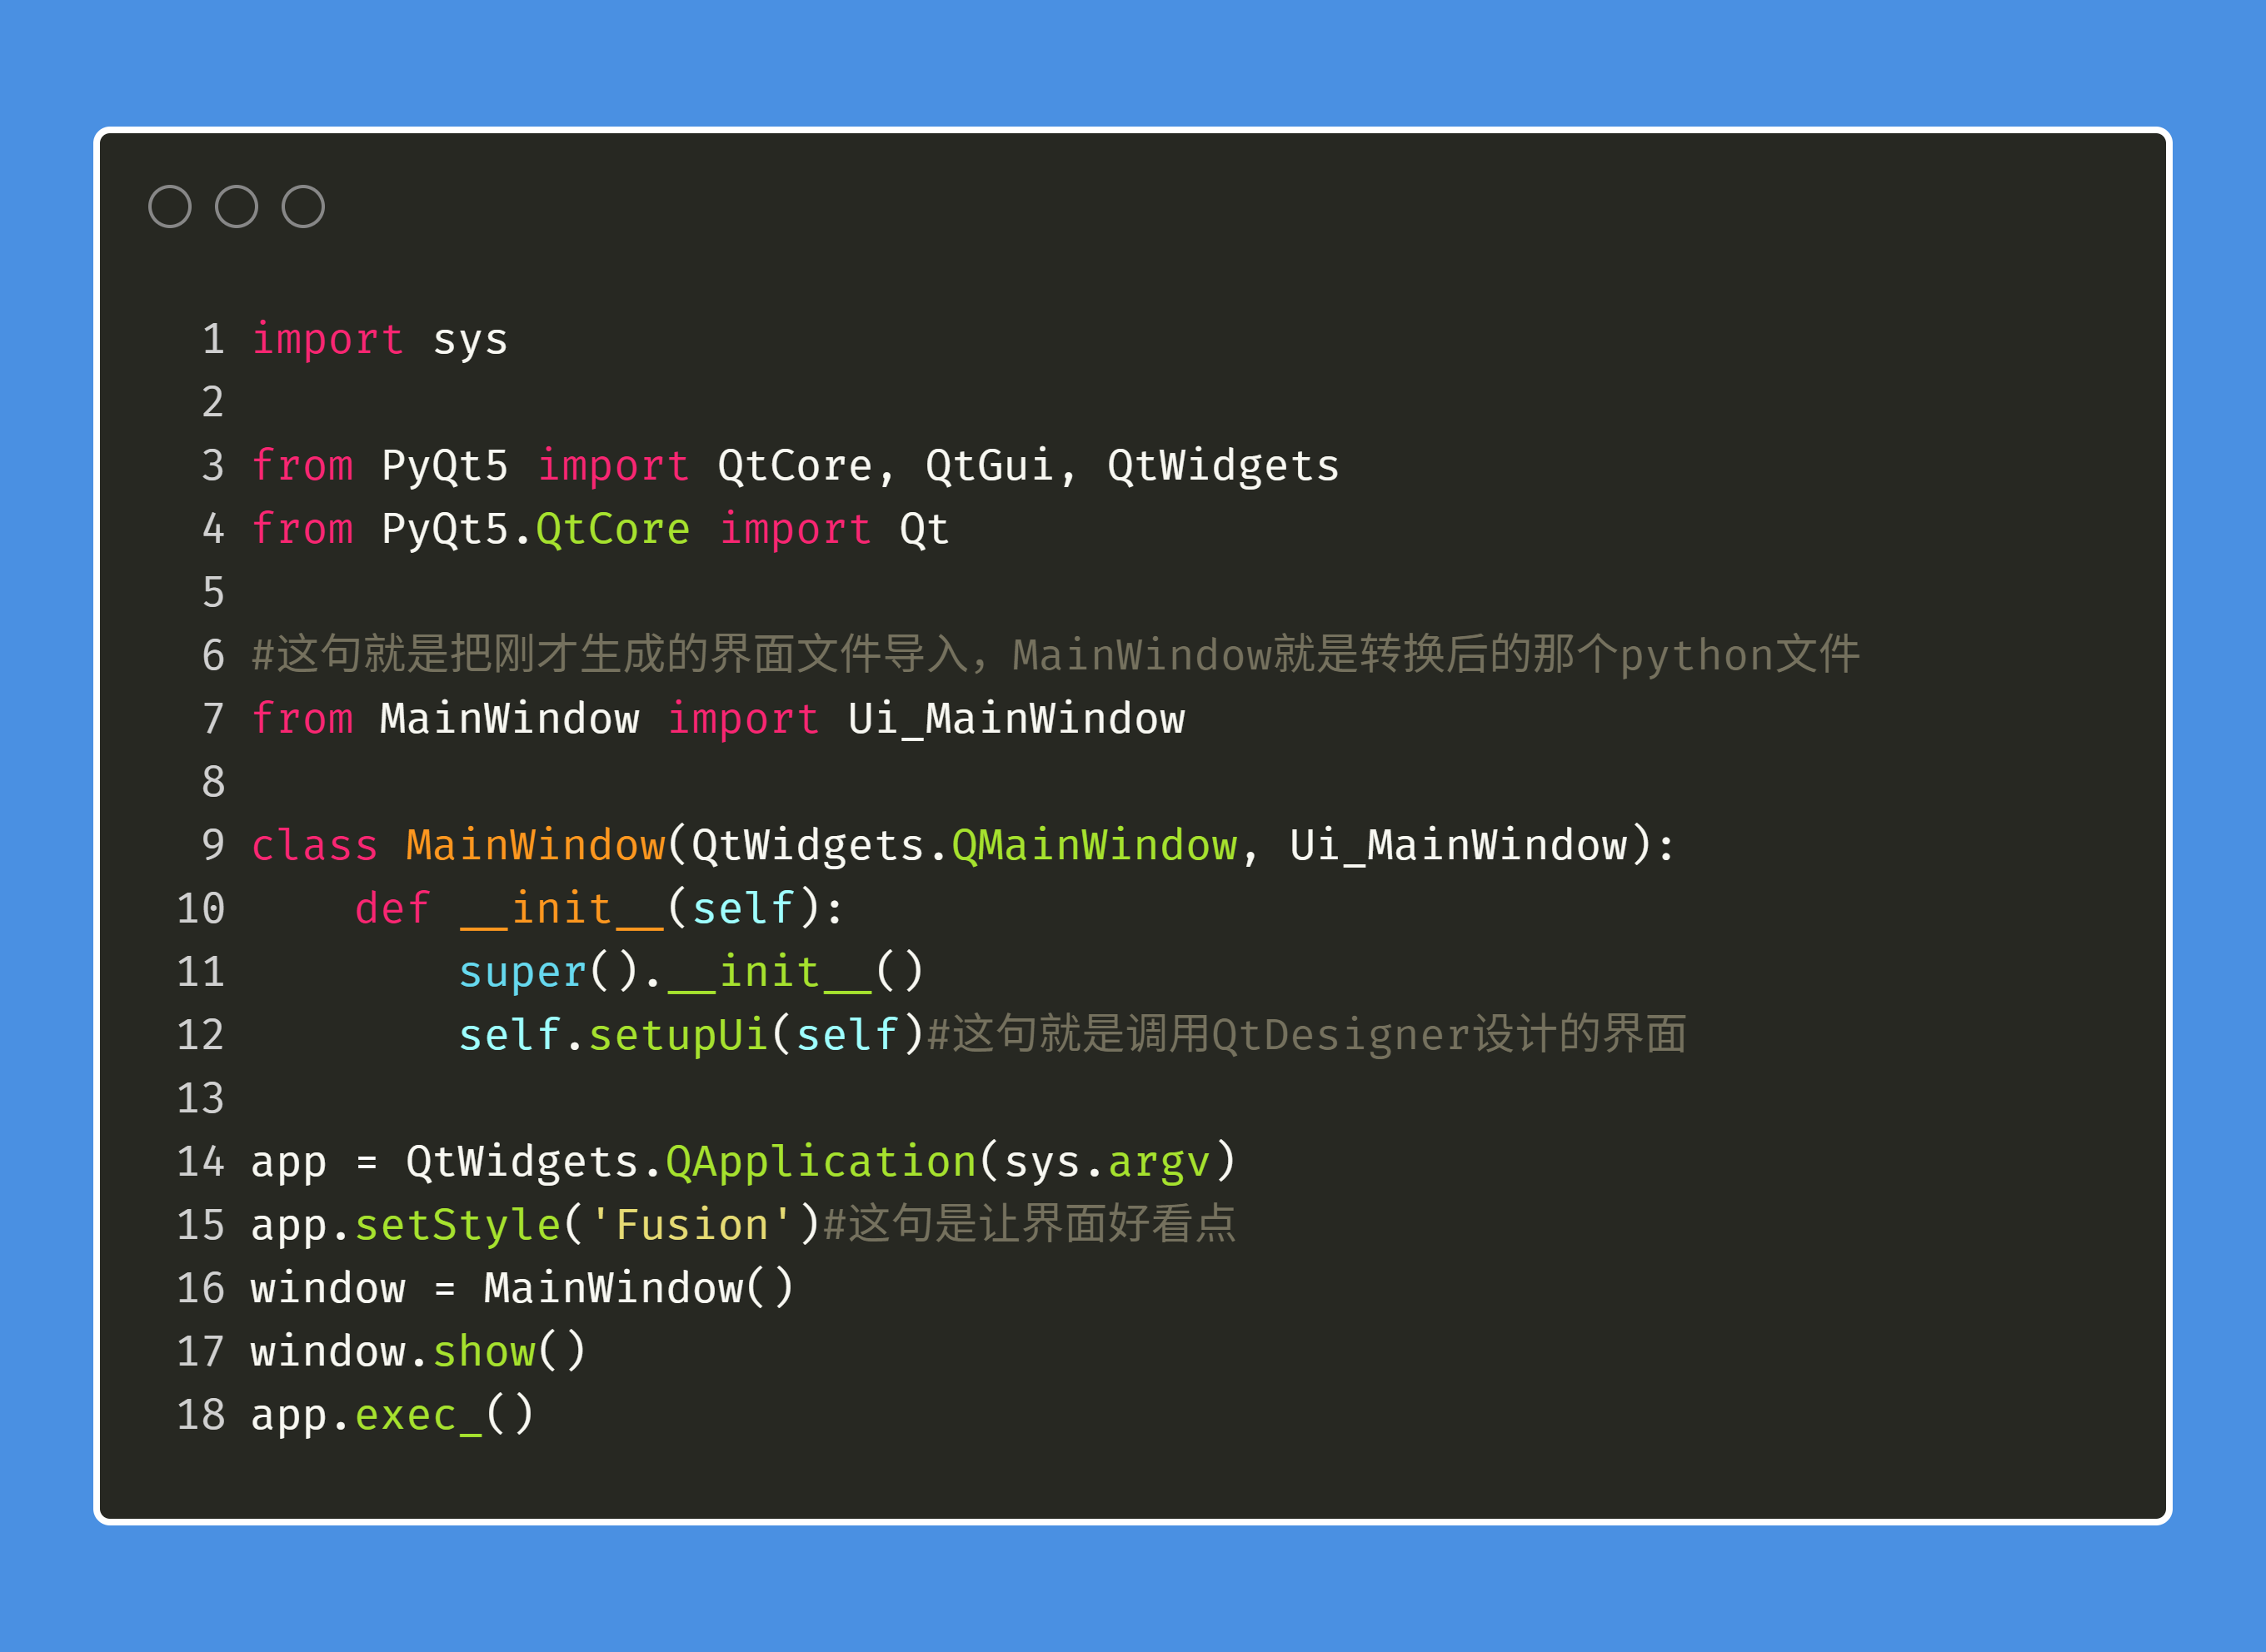Image resolution: width=2266 pixels, height=1652 pixels.
Task: Click the Chinese comment on line 6
Action: 1056,655
